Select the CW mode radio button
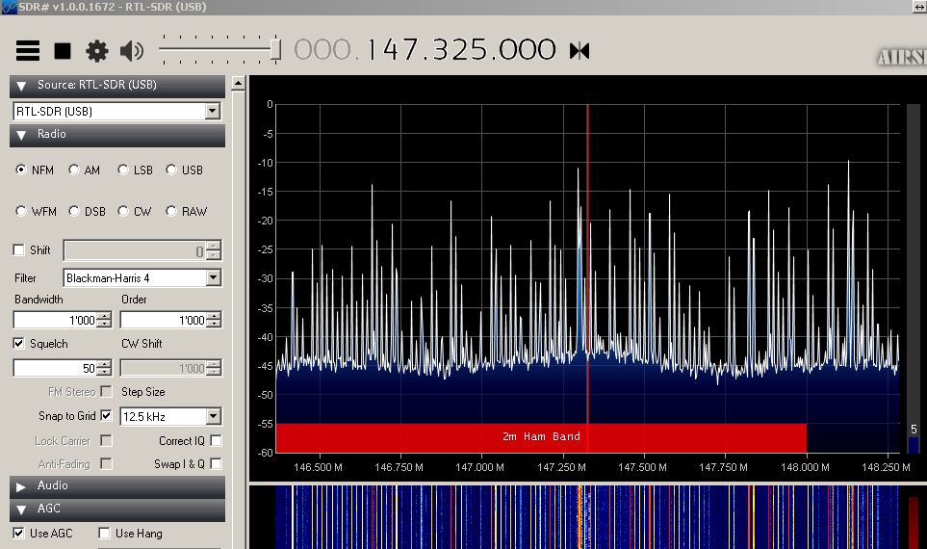The height and width of the screenshot is (549, 927). coord(123,211)
